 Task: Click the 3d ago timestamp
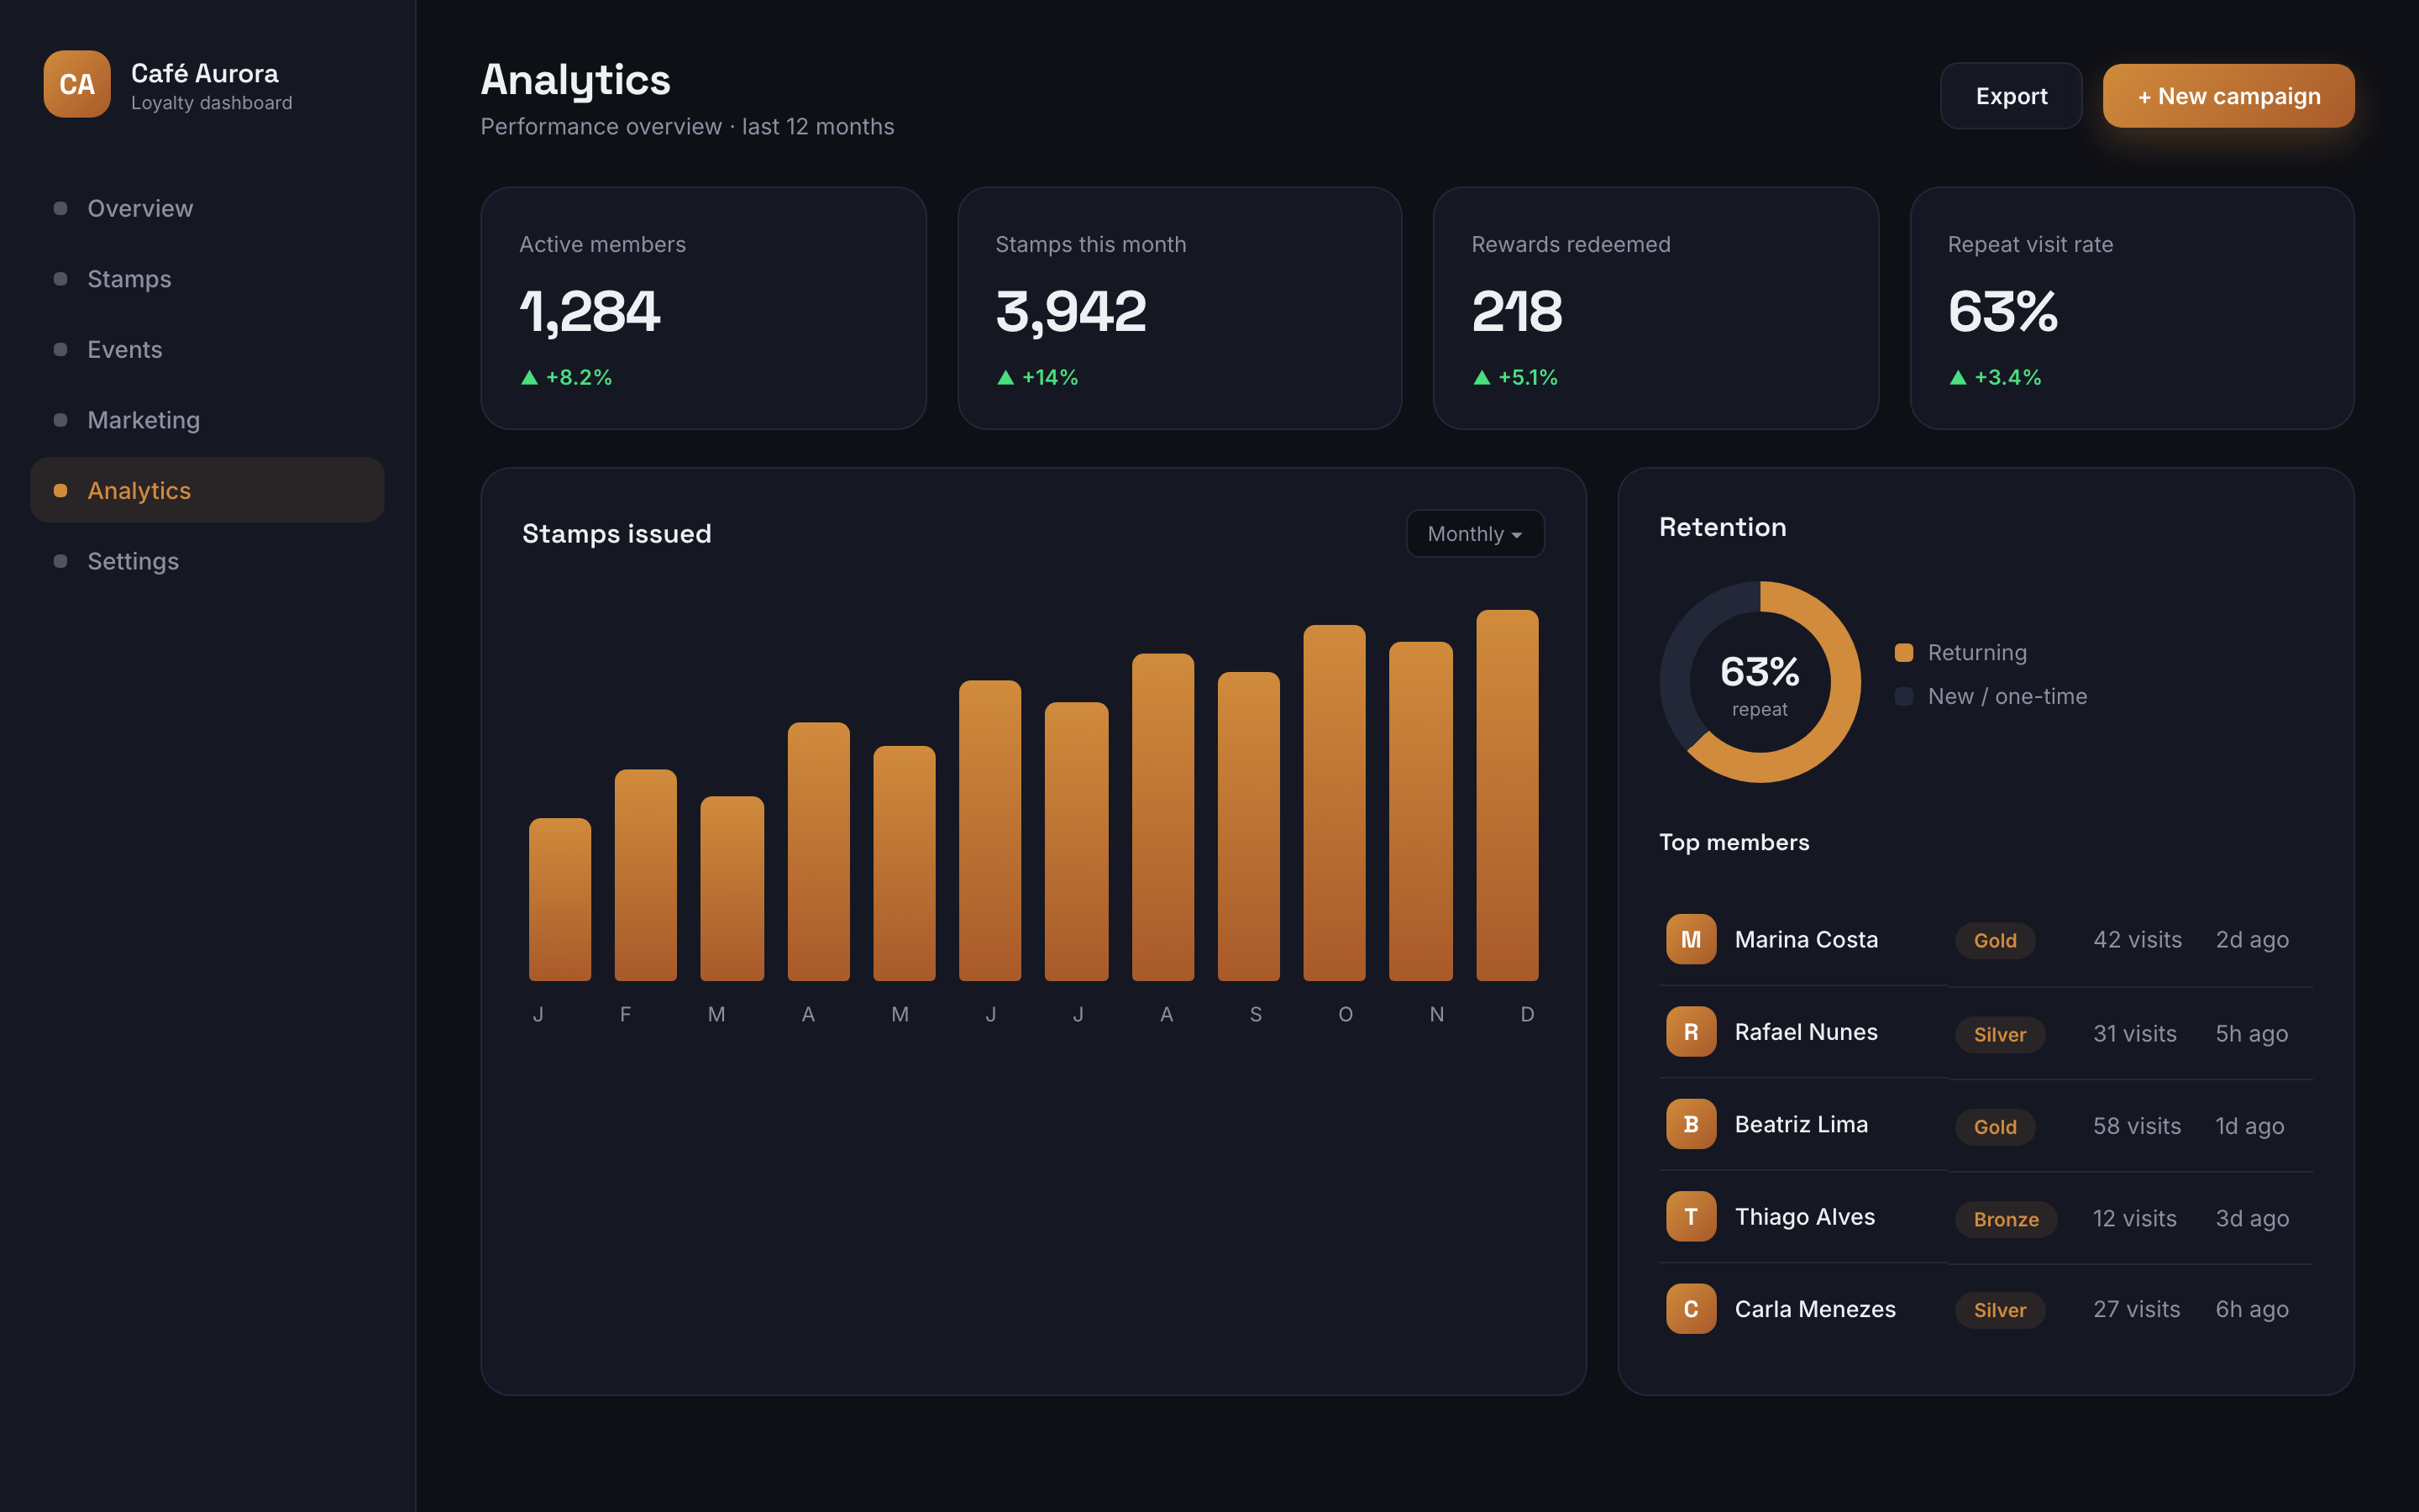tap(2252, 1219)
